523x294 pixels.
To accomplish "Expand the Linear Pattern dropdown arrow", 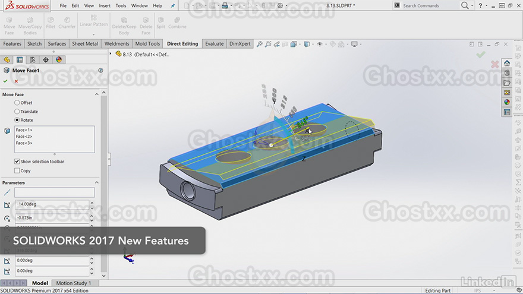I will coord(94,34).
